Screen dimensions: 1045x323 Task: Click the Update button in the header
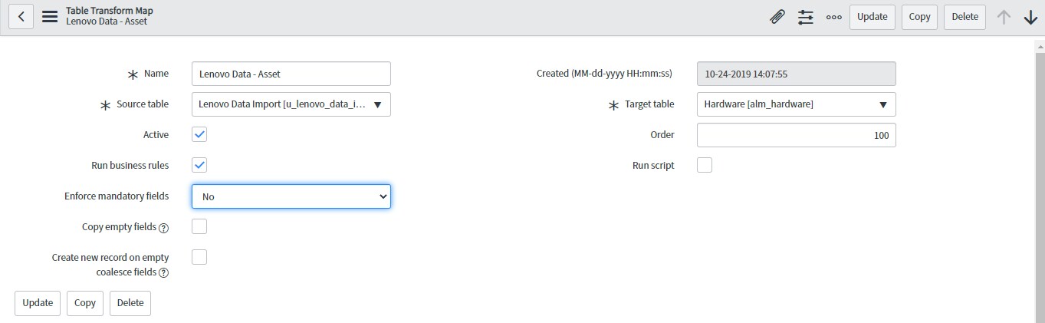[872, 17]
